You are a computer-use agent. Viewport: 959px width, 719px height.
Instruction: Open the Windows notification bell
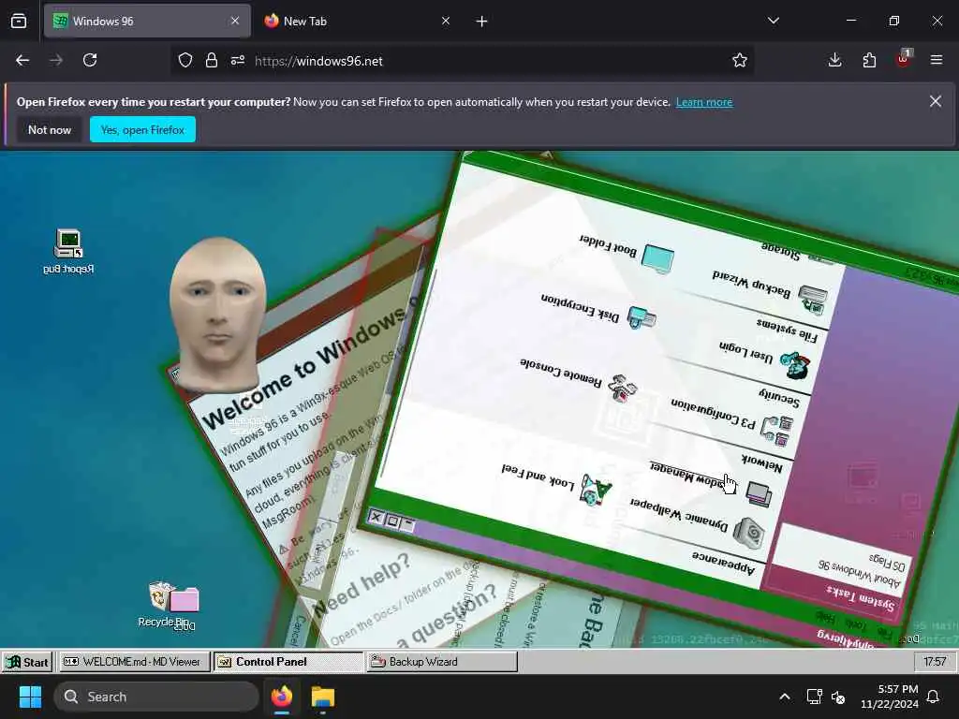[934, 697]
